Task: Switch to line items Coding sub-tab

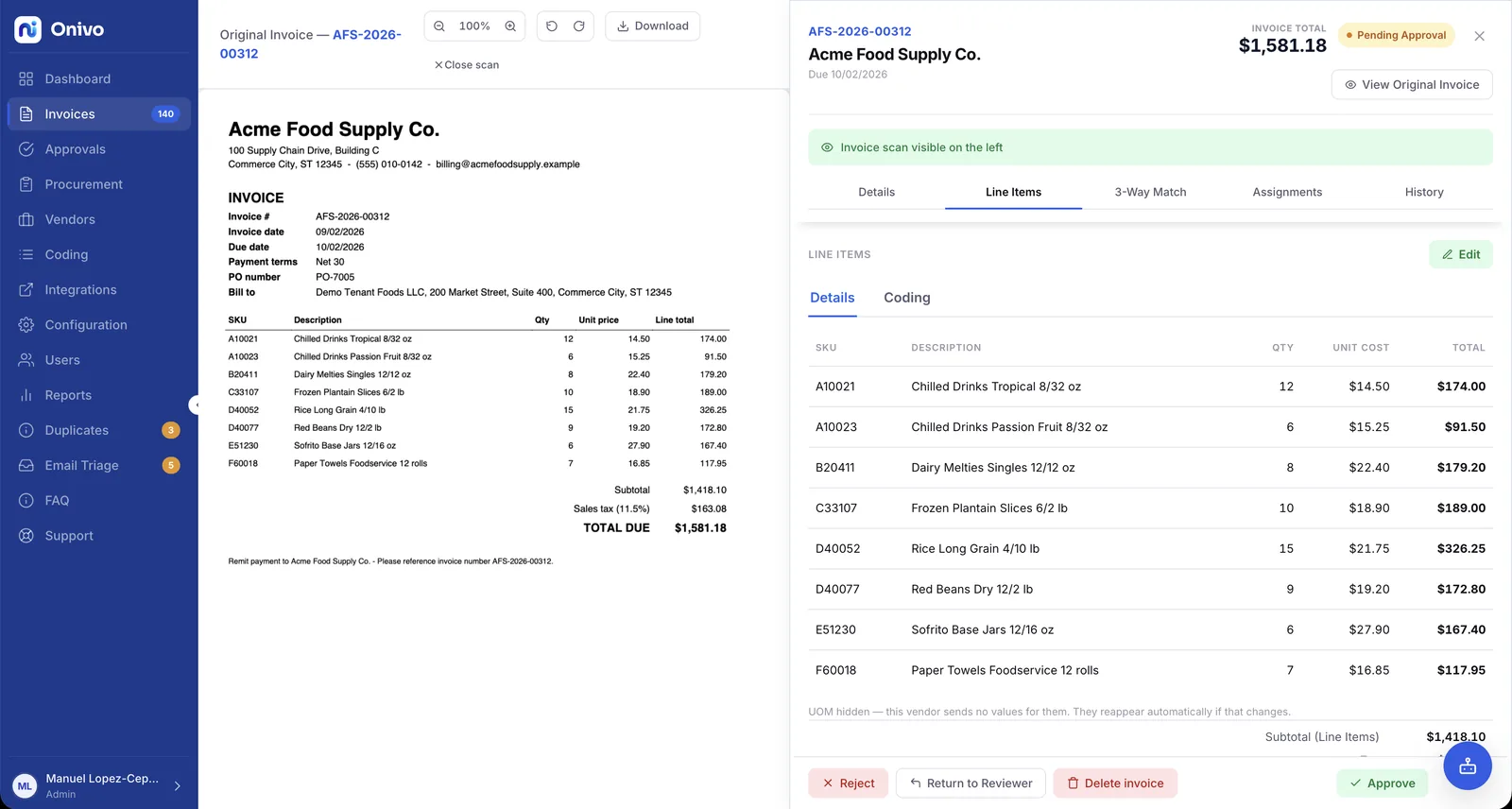Action: pos(907,298)
